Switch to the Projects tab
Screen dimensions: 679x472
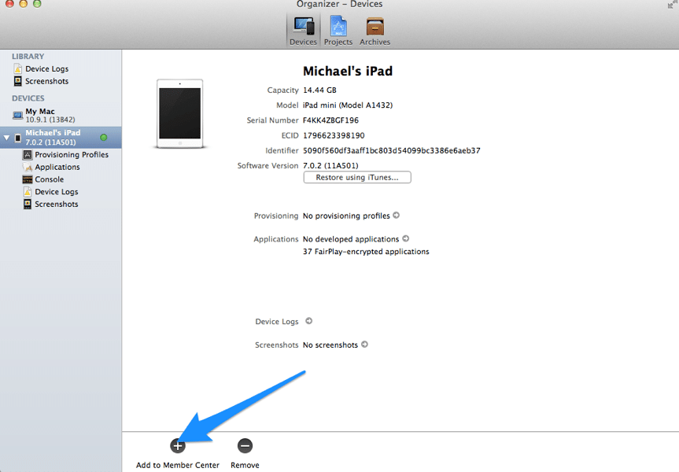pyautogui.click(x=338, y=31)
